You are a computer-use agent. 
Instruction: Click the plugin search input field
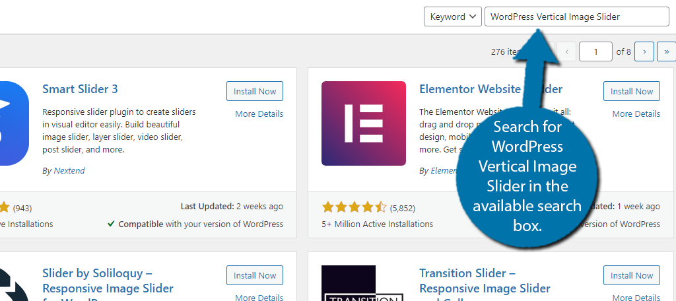click(577, 17)
